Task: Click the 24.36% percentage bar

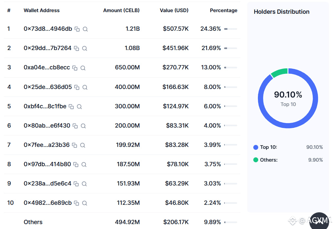Action: [231, 29]
